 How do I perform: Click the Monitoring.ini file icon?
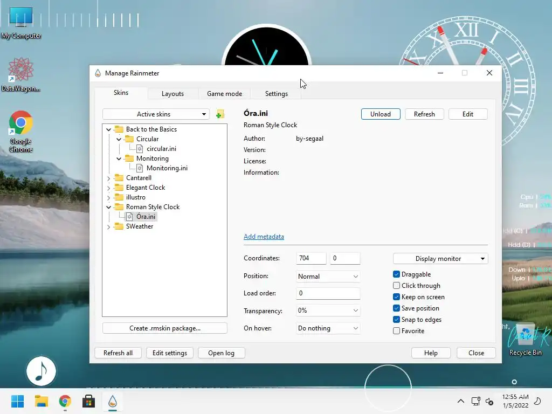140,168
